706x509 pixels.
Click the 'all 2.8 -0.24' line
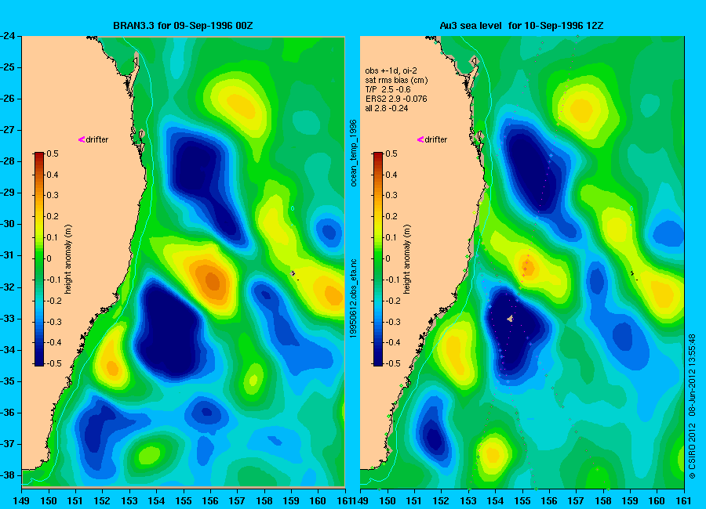pos(386,108)
